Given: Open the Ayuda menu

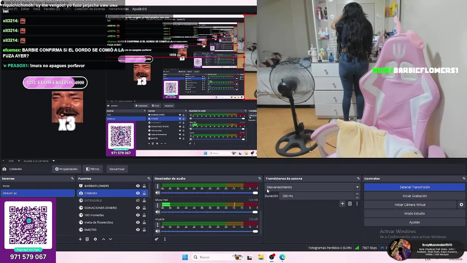Looking at the screenshot, I should (139, 9).
